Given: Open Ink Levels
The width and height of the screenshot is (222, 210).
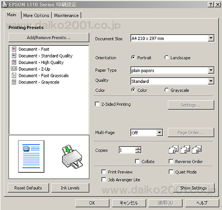Looking at the screenshot, I should point(70,188).
